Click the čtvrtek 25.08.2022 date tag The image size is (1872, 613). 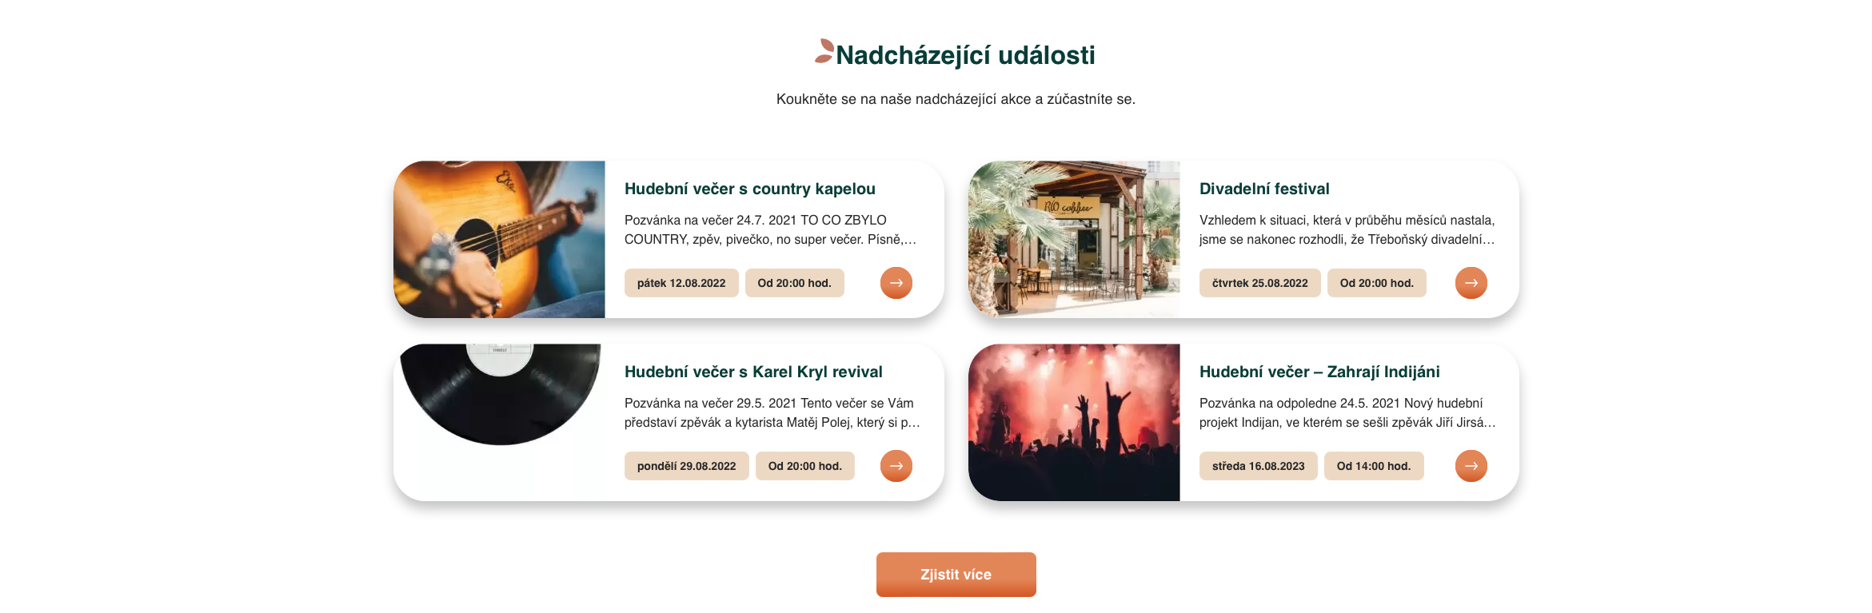point(1259,283)
